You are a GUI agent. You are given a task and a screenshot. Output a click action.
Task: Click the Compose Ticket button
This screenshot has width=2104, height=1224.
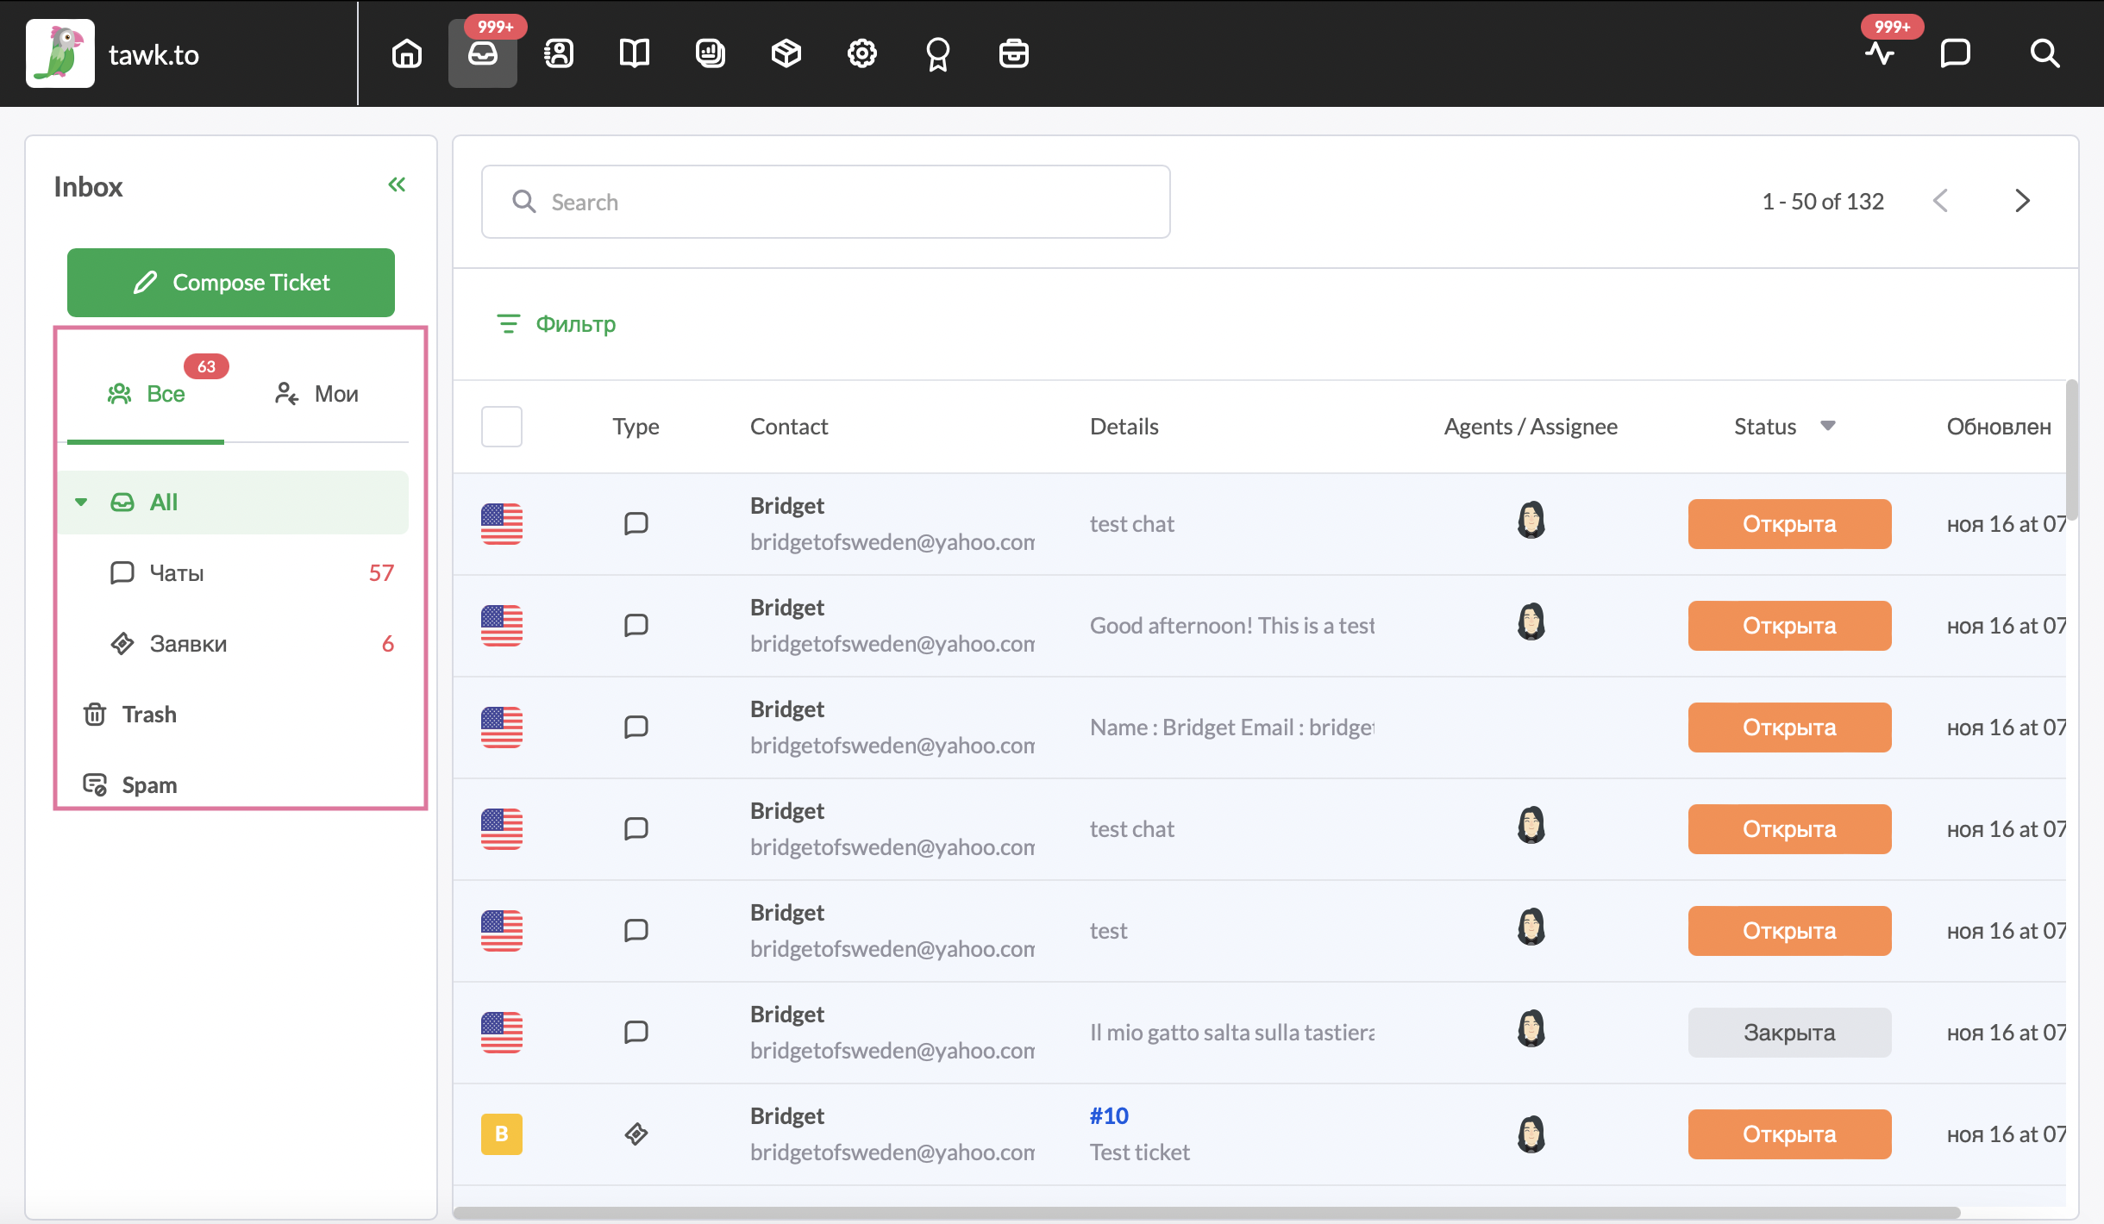(x=231, y=283)
